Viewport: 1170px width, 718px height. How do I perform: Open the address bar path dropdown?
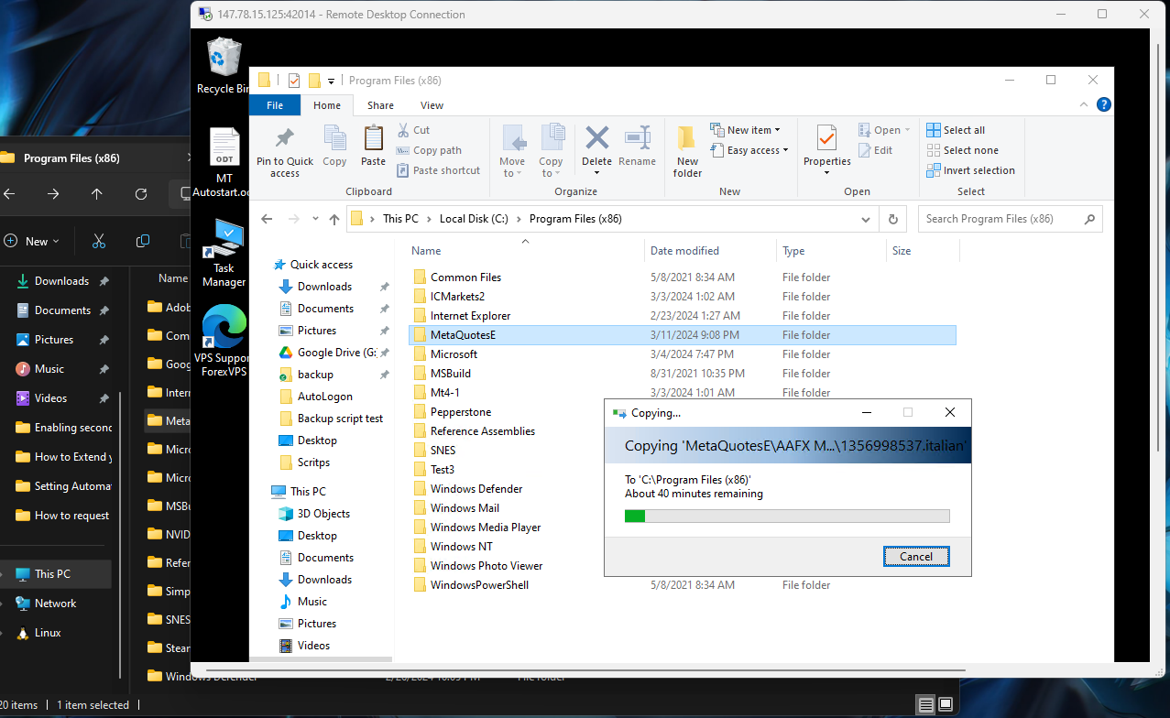pyautogui.click(x=865, y=219)
